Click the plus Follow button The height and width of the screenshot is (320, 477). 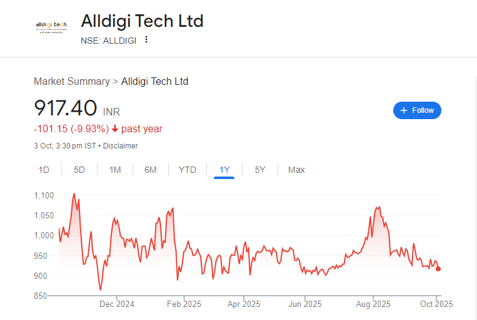pyautogui.click(x=417, y=110)
